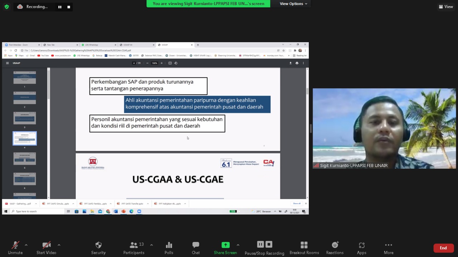458x257 pixels.
Task: Open the Reading list button
Action: (300, 55)
